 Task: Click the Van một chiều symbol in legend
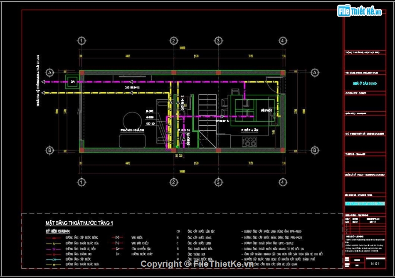(117, 243)
